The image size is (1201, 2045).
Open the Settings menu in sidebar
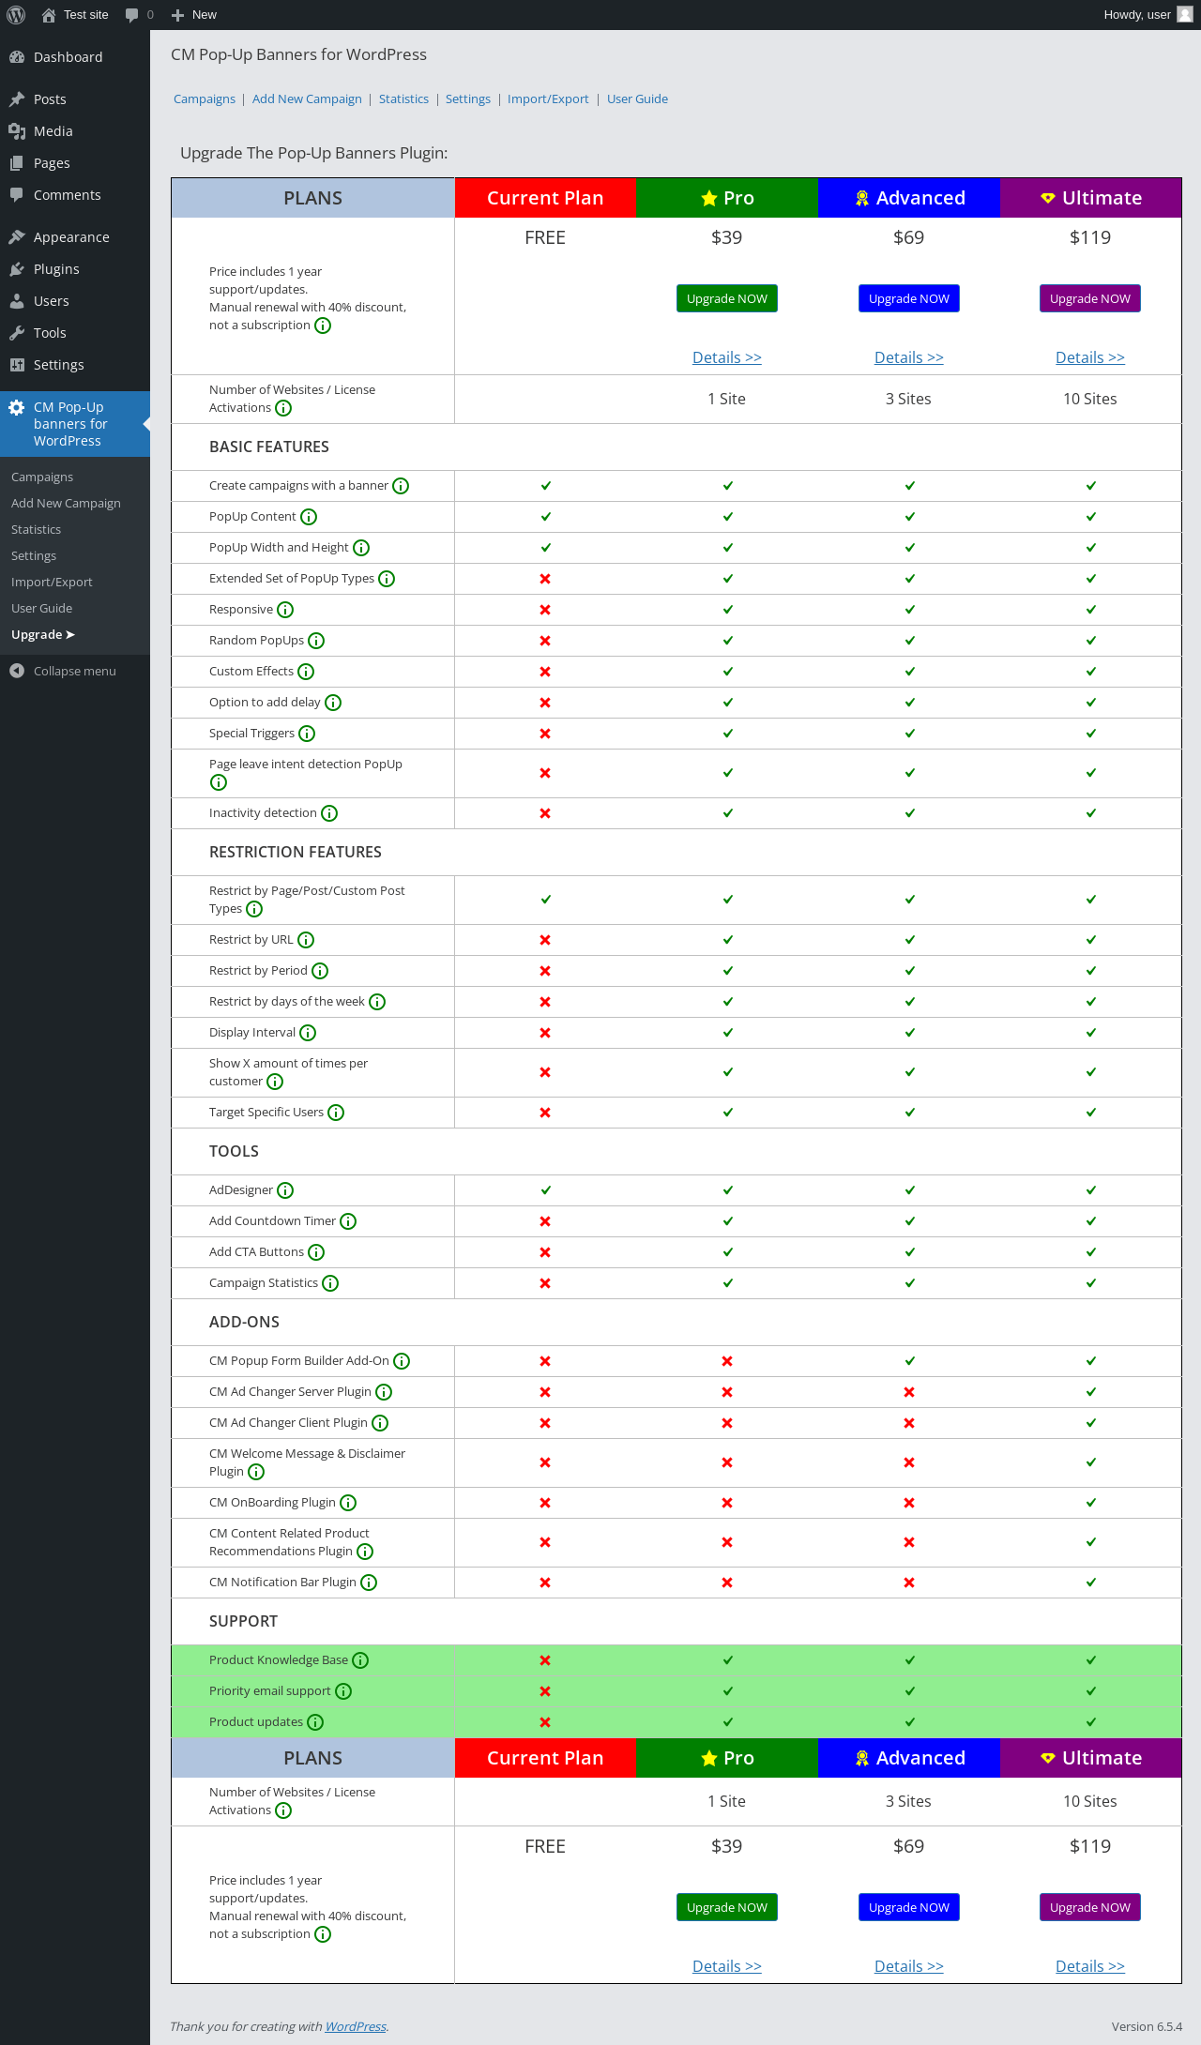(x=75, y=365)
